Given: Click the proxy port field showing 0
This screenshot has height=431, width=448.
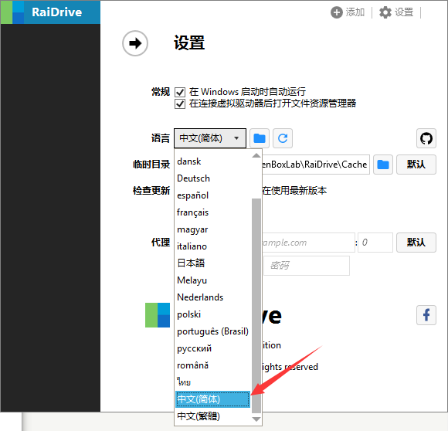Looking at the screenshot, I should [375, 243].
